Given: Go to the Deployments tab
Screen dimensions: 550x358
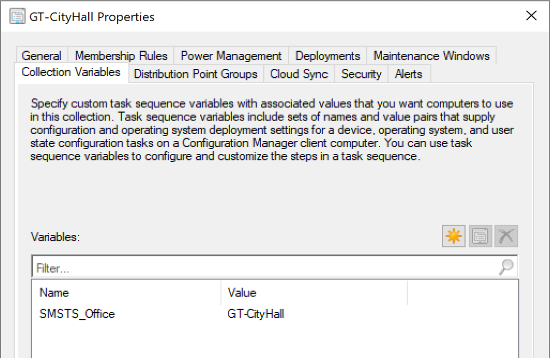Looking at the screenshot, I should (x=328, y=56).
